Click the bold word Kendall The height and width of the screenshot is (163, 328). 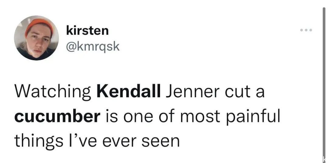pyautogui.click(x=128, y=92)
